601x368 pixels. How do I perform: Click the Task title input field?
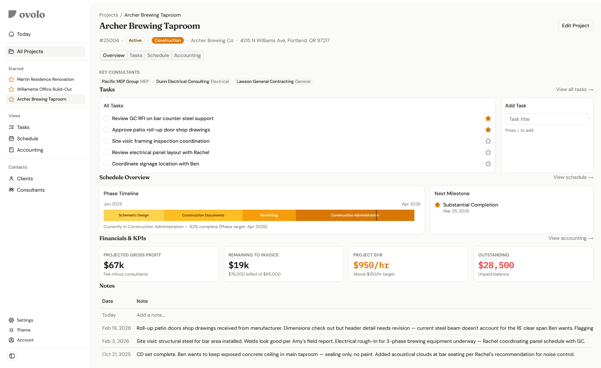pos(547,119)
